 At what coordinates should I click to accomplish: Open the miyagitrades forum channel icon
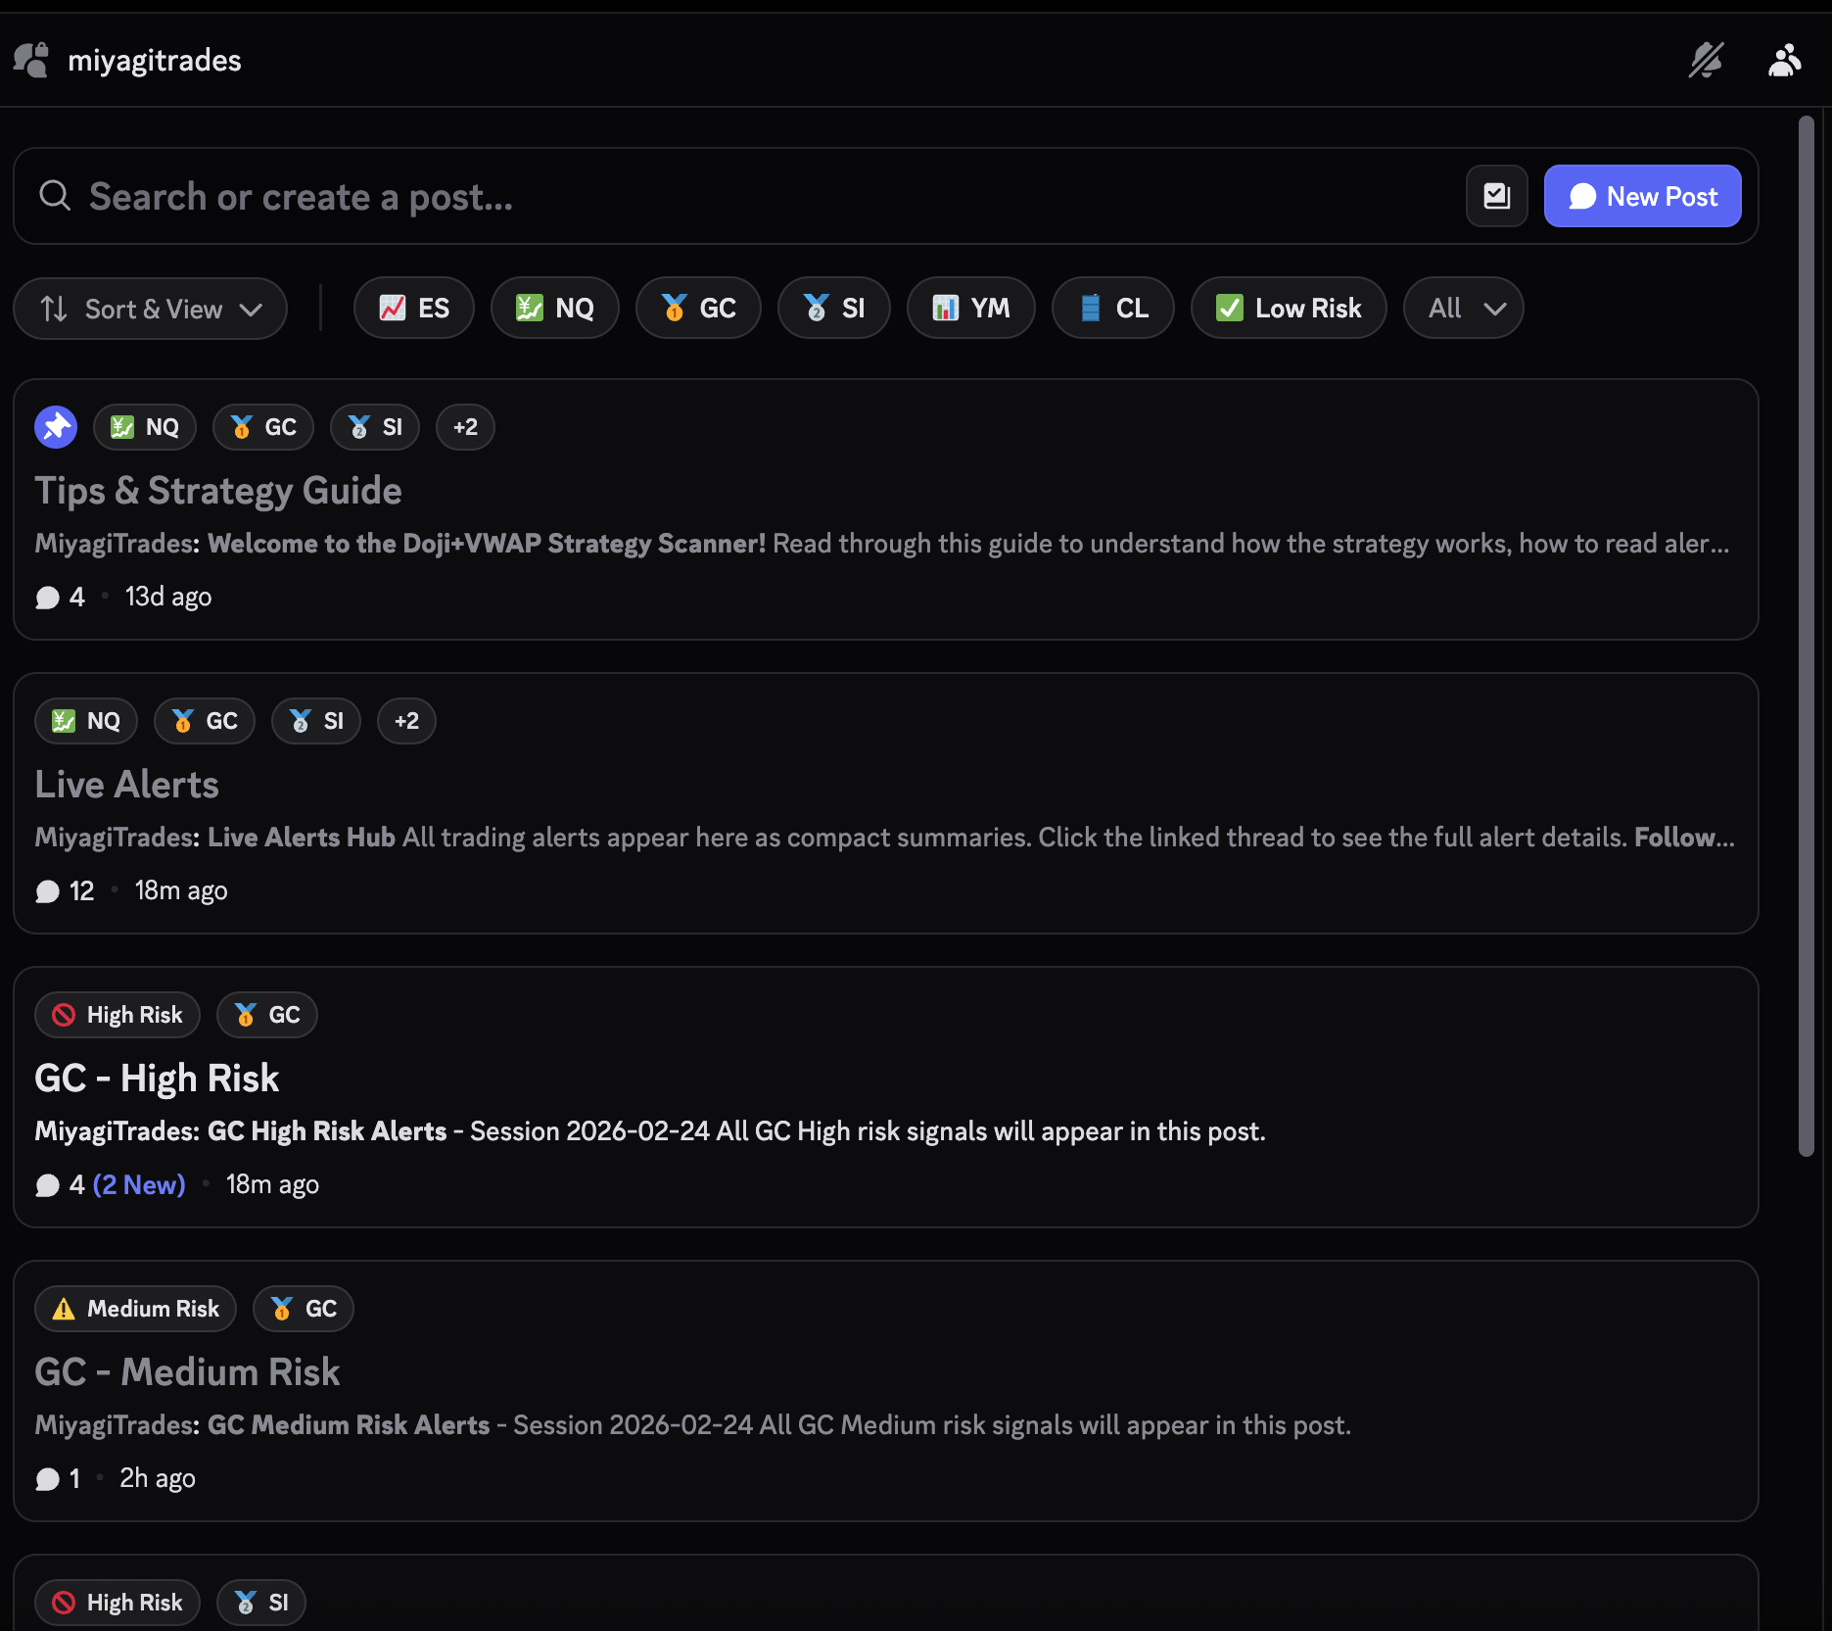point(29,60)
